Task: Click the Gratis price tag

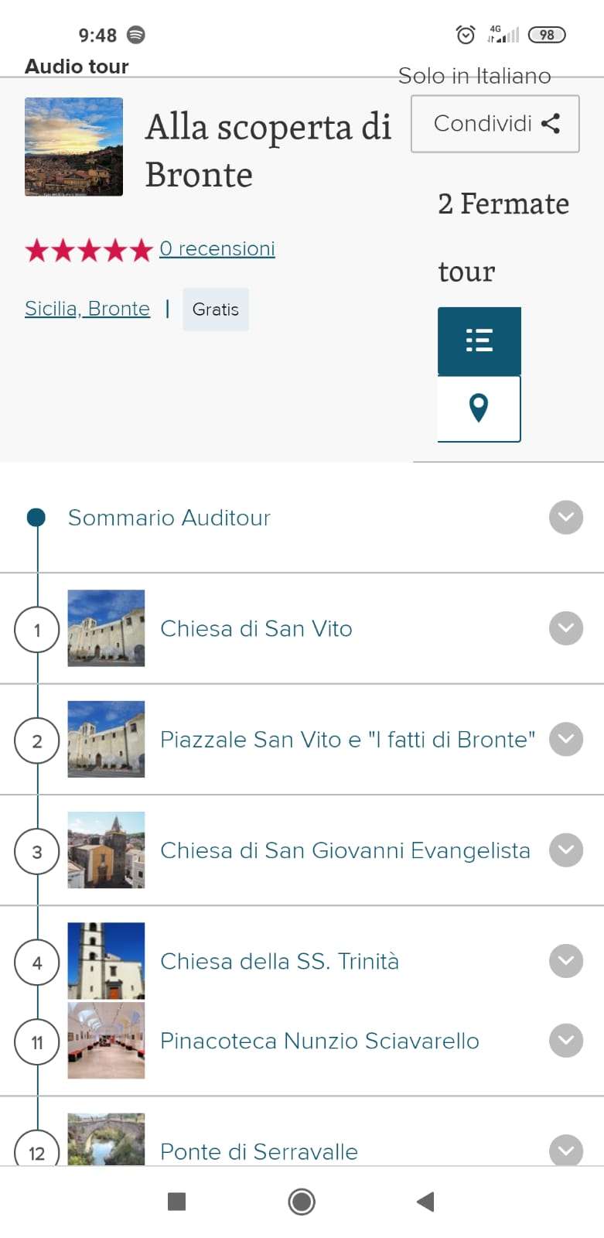Action: (x=216, y=309)
